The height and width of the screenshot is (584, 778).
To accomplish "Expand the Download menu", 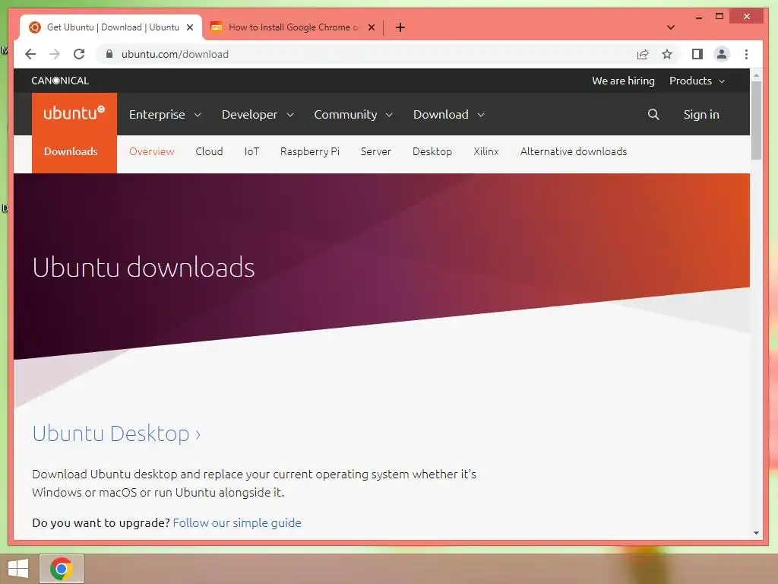I will click(448, 115).
